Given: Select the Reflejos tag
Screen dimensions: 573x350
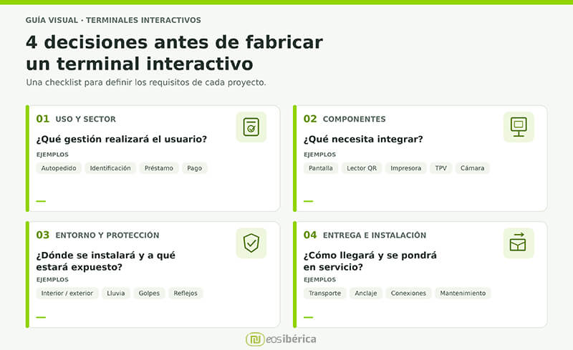Looking at the screenshot, I should click(x=186, y=293).
